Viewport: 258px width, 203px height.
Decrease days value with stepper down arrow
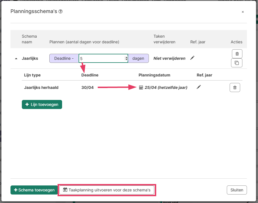click(x=126, y=60)
